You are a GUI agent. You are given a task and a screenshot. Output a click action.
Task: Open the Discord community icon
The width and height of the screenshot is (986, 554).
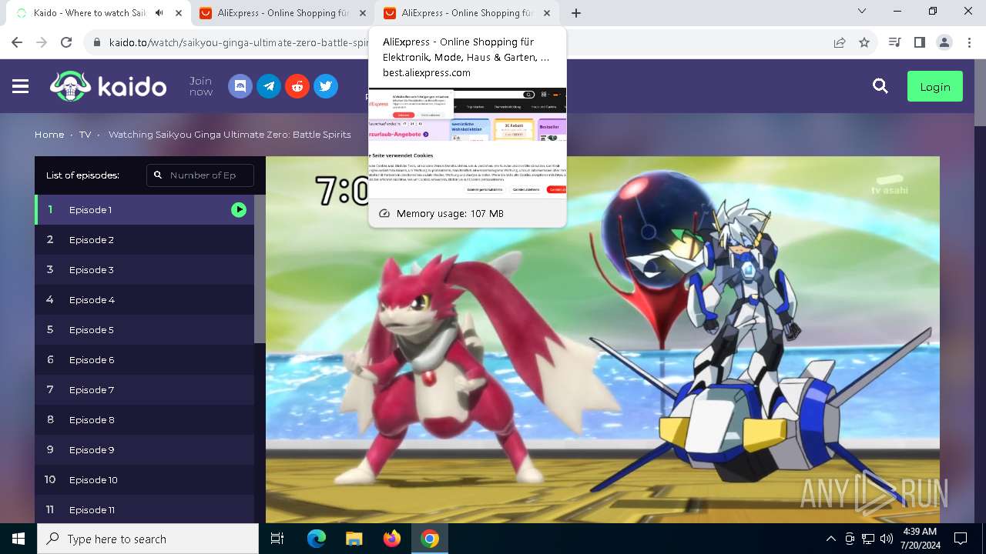240,86
